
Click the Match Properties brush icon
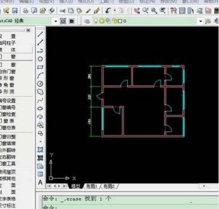tap(96, 11)
